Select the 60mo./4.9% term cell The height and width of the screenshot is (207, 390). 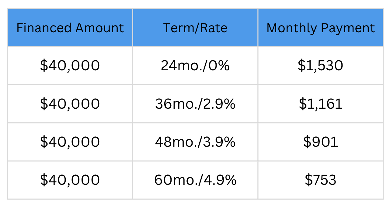(x=195, y=180)
